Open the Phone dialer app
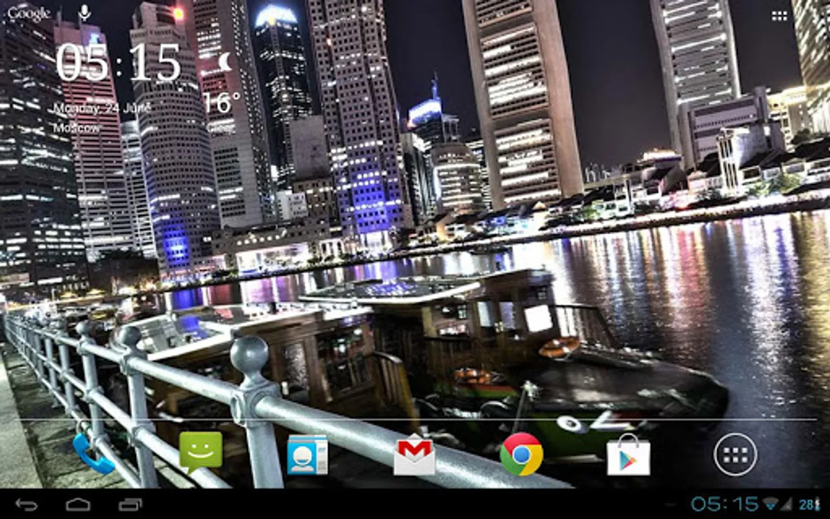The width and height of the screenshot is (830, 519). pyautogui.click(x=93, y=454)
